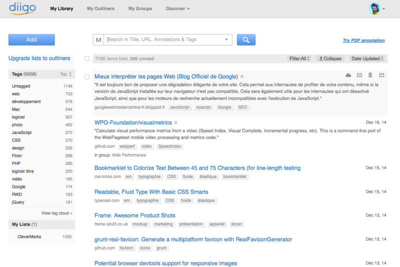Open Frame: Awesome Product Shots bookmark
This screenshot has height=267, width=400.
[x=134, y=215]
